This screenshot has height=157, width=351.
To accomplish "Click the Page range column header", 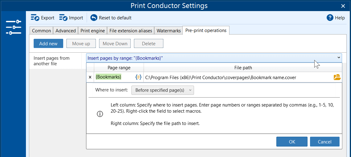I will point(119,67).
